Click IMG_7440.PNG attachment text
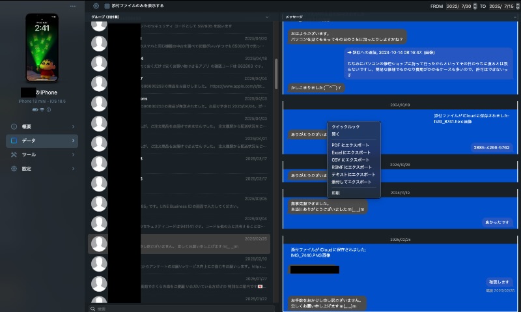Image resolution: width=521 pixels, height=312 pixels. pos(311,255)
